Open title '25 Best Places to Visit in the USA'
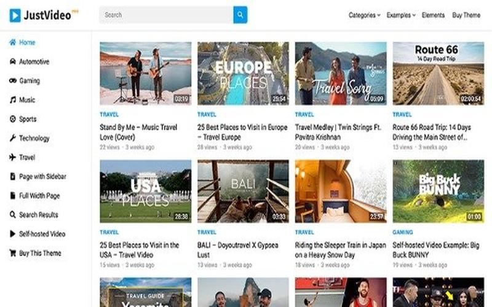Image resolution: width=492 pixels, height=307 pixels. tap(140, 250)
